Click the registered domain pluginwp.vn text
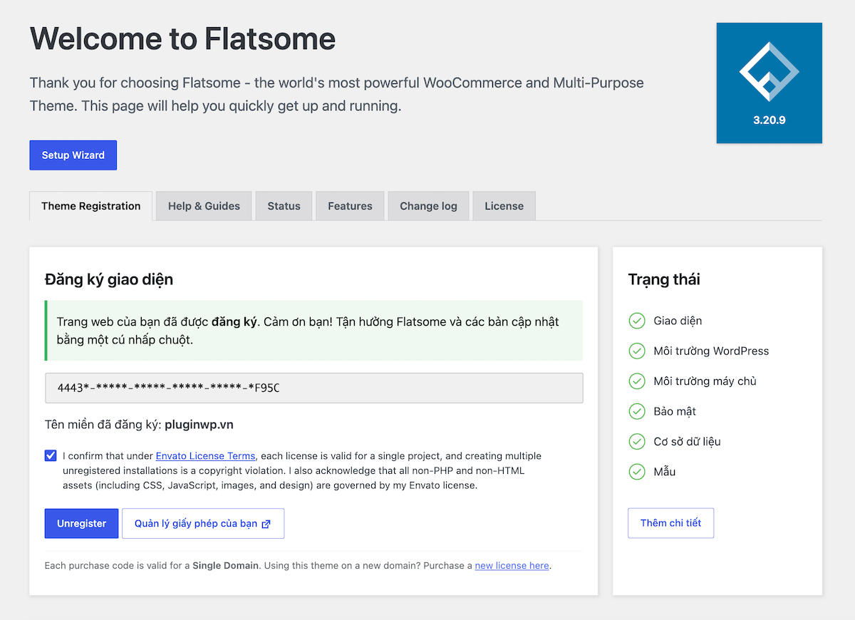The width and height of the screenshot is (855, 620). pyautogui.click(x=199, y=425)
